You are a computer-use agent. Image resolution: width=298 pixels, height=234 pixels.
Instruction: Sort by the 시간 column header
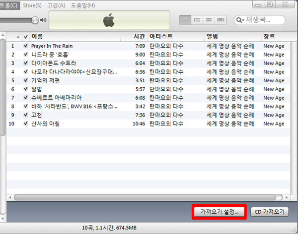pyautogui.click(x=134, y=36)
